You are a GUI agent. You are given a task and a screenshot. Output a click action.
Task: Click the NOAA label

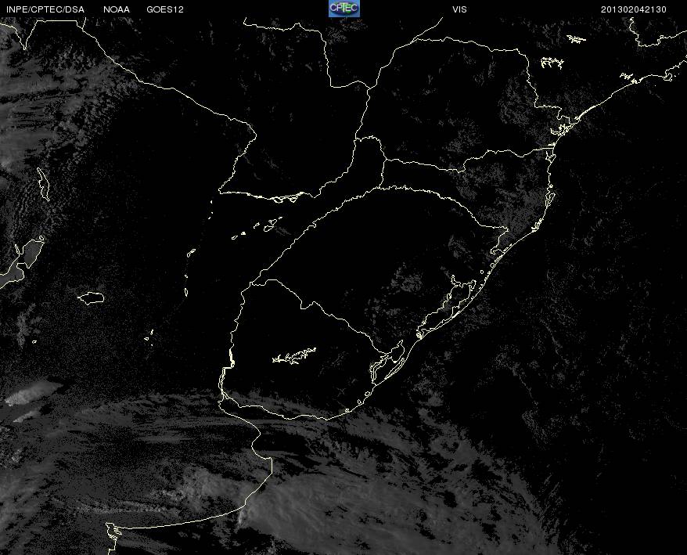coord(117,9)
